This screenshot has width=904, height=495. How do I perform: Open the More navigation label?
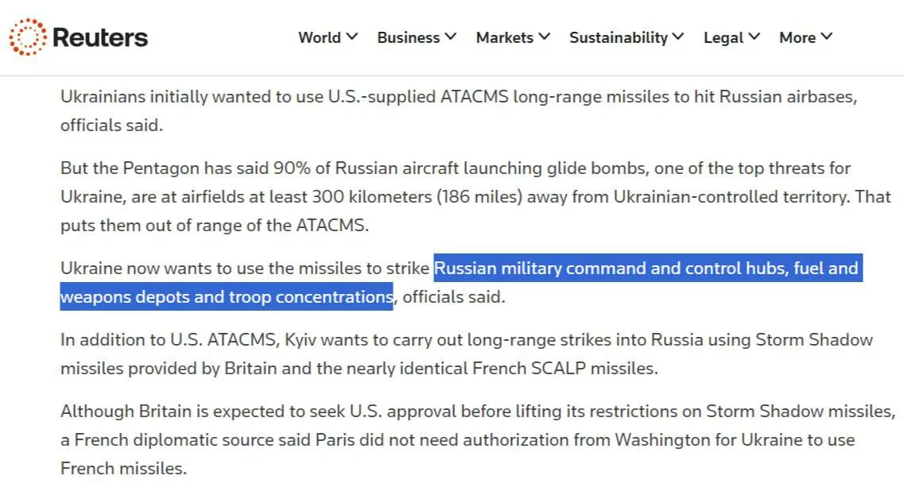coord(797,37)
